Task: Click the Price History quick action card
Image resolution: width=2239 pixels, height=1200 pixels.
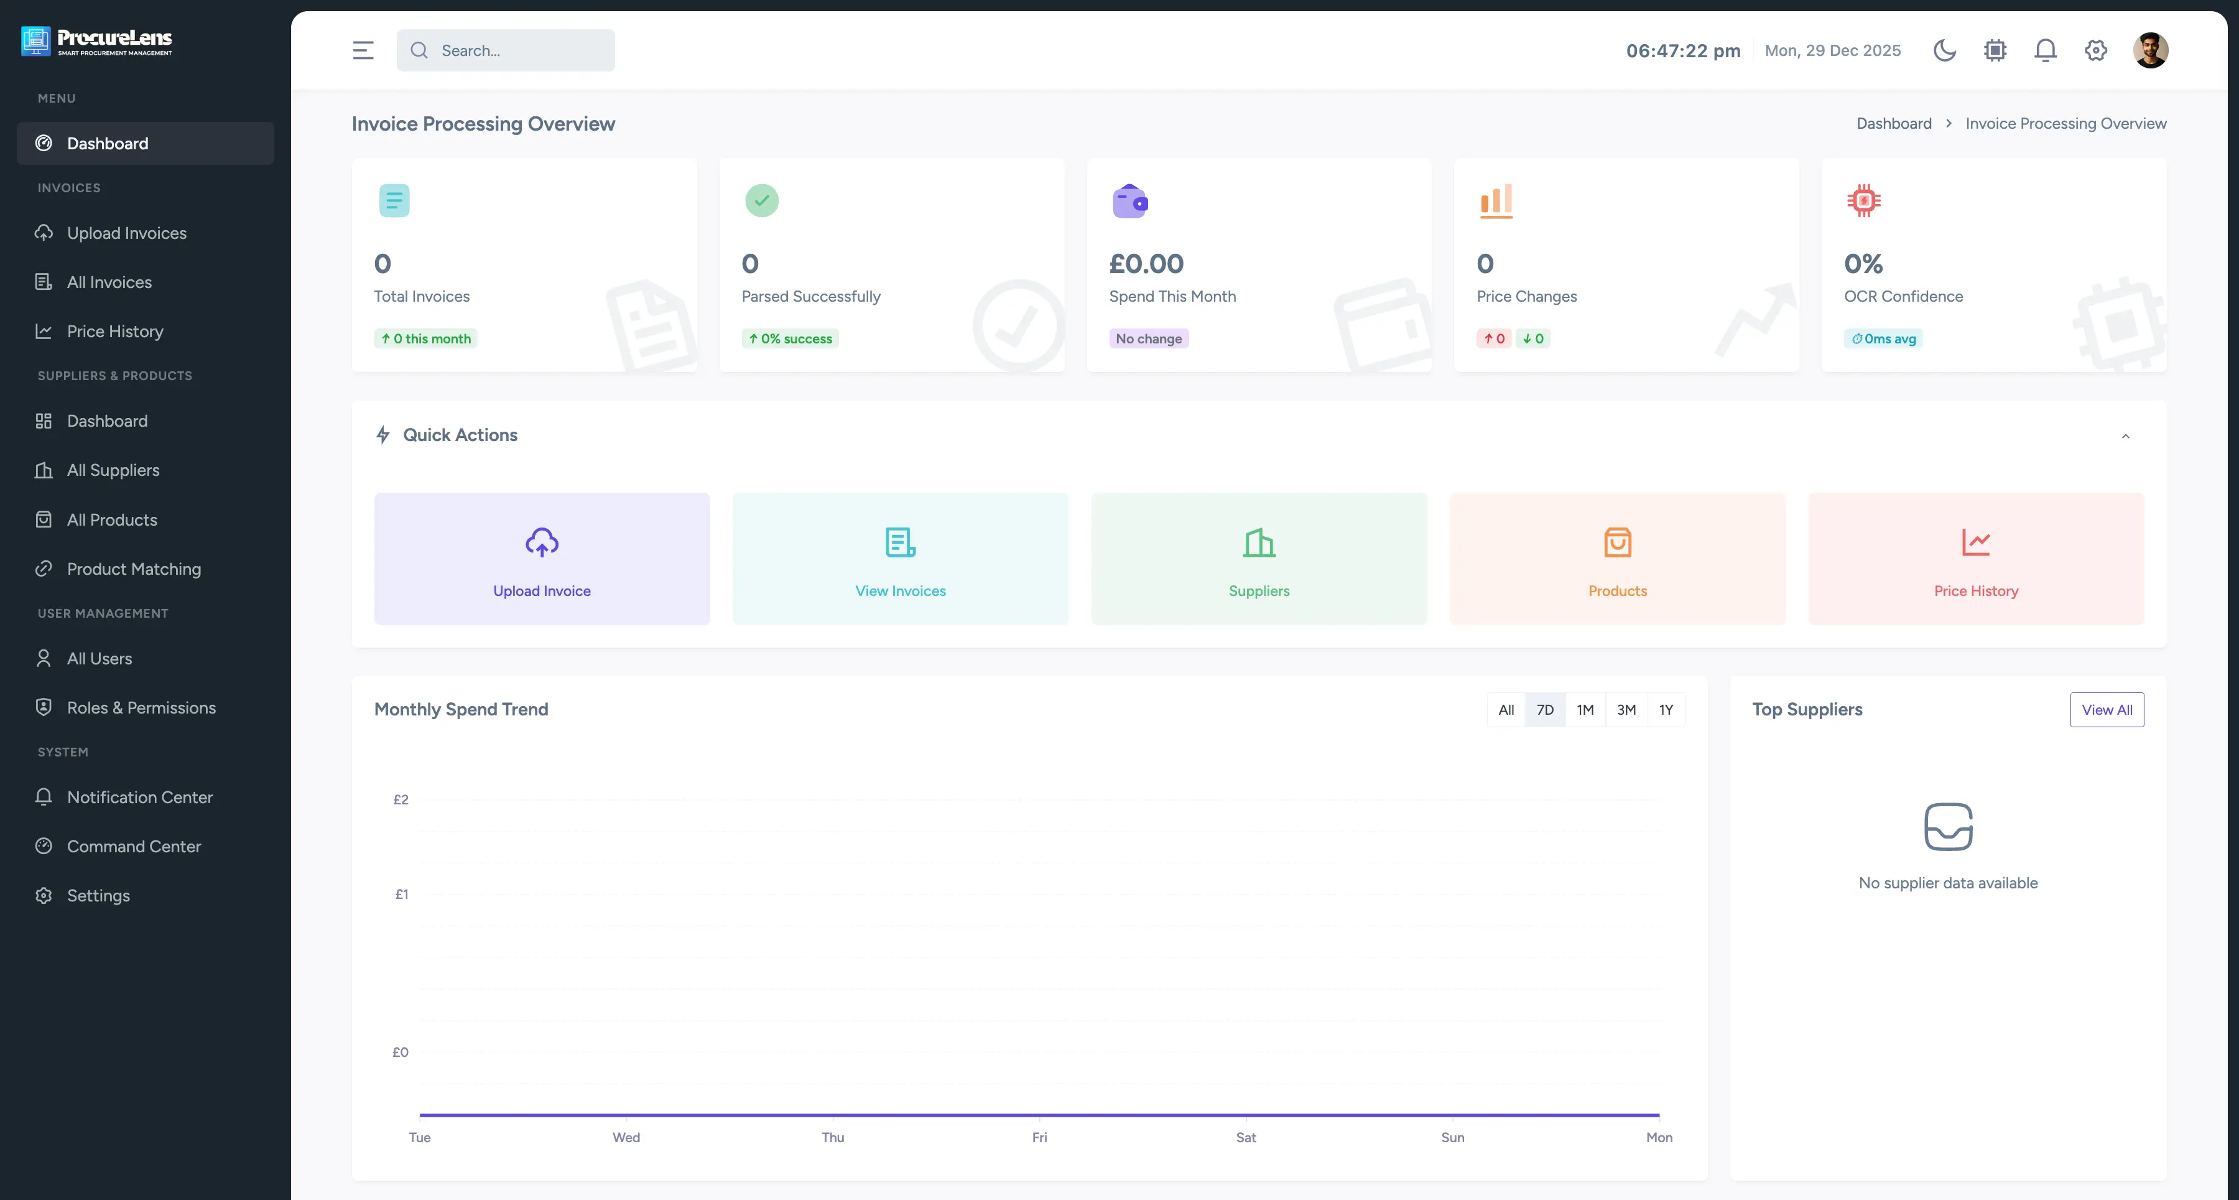Action: pos(1977,558)
